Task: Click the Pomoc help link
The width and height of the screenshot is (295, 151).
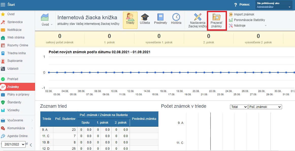Action: 244,5
